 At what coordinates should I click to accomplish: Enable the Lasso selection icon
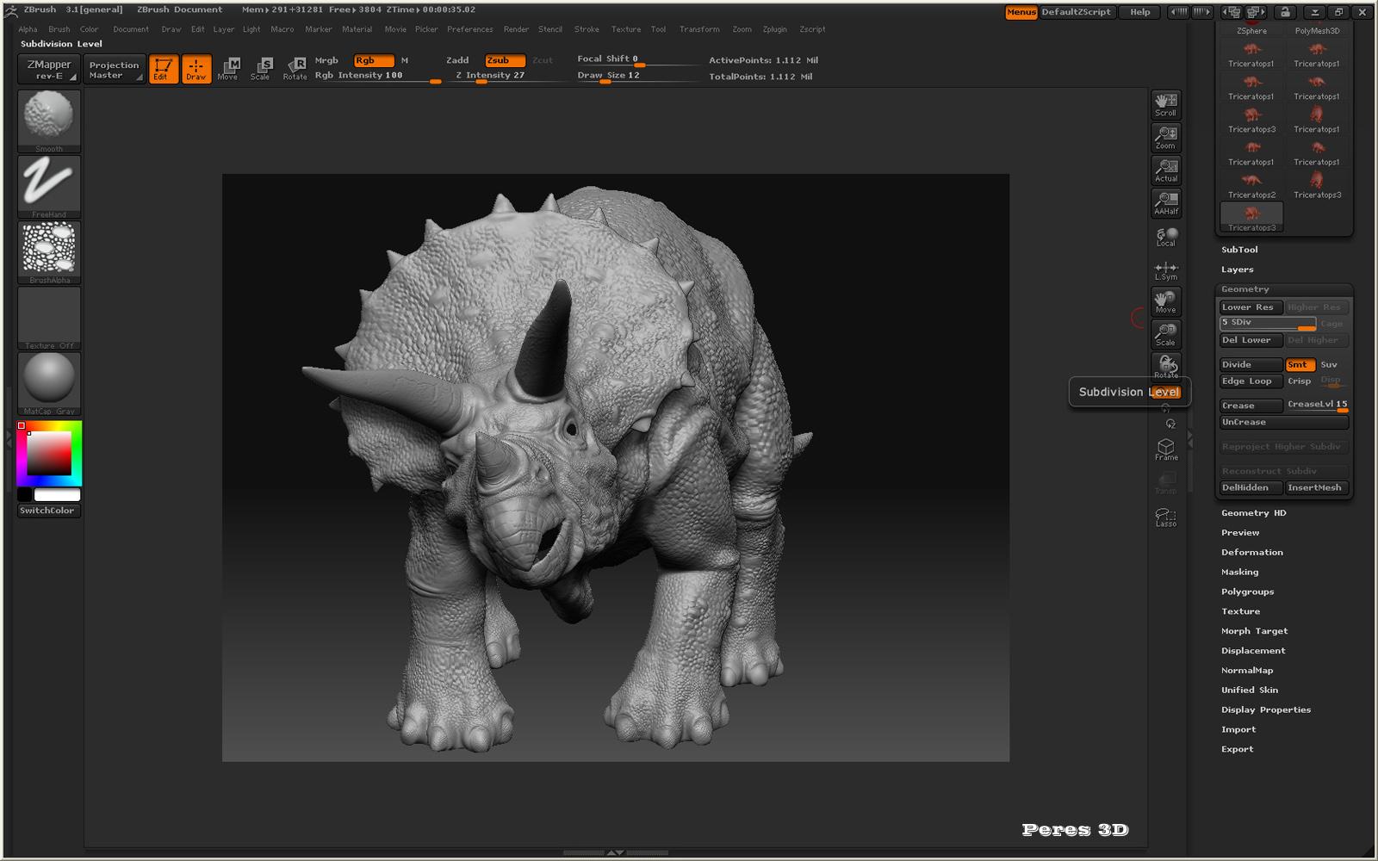tap(1166, 516)
